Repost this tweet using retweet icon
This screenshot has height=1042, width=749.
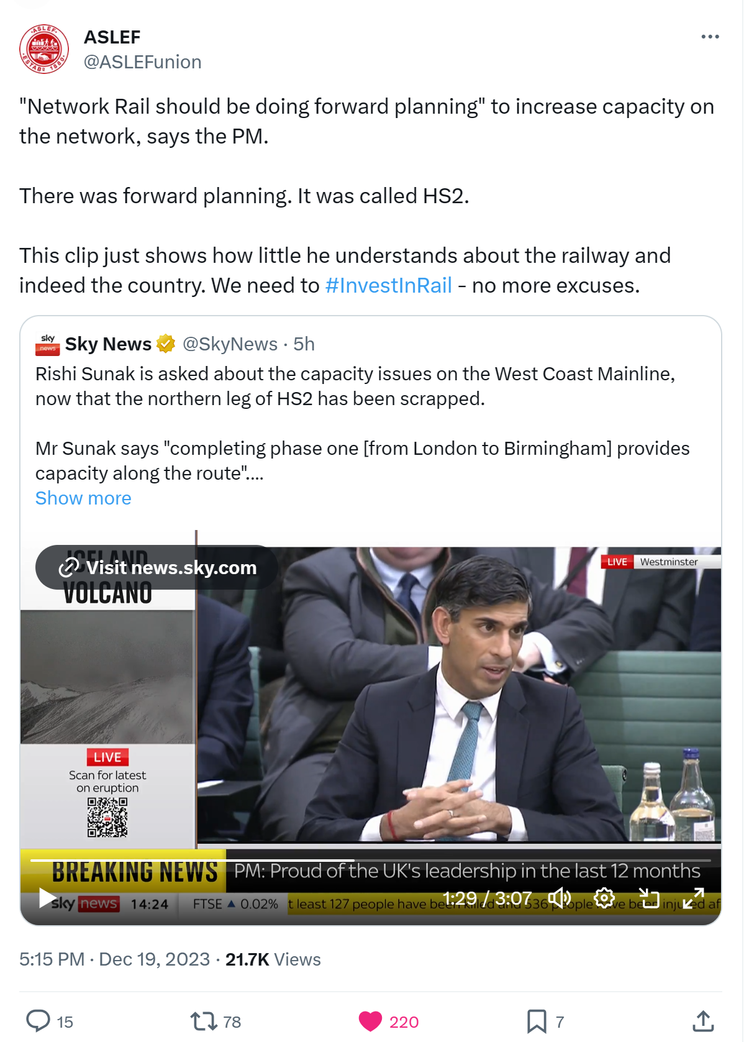[x=204, y=1021]
